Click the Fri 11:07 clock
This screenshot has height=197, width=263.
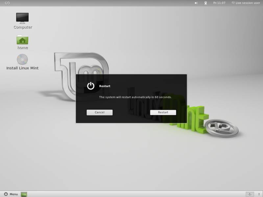pyautogui.click(x=219, y=3)
